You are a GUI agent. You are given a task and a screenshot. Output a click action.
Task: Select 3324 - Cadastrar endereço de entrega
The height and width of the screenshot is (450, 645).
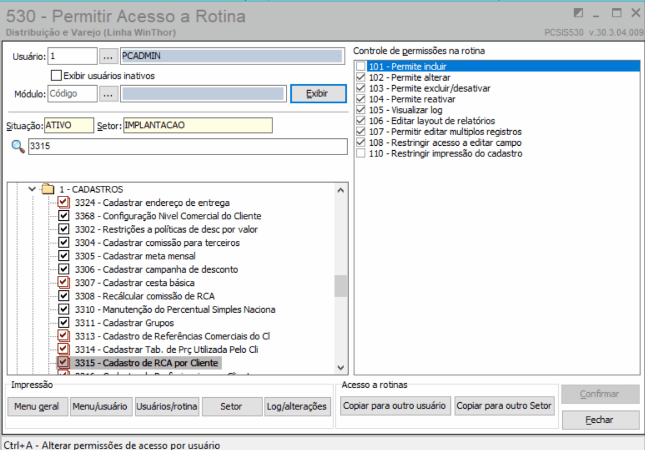[152, 203]
